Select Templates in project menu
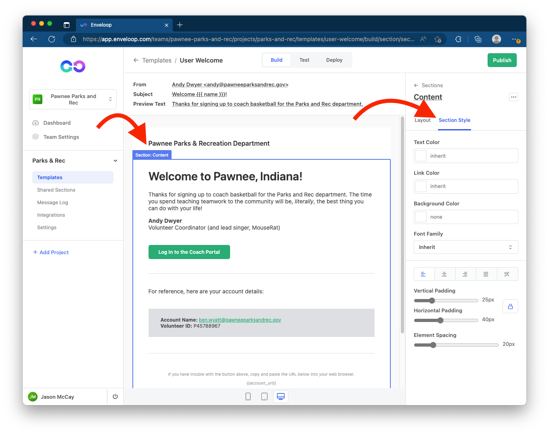This screenshot has width=549, height=435. 73,177
